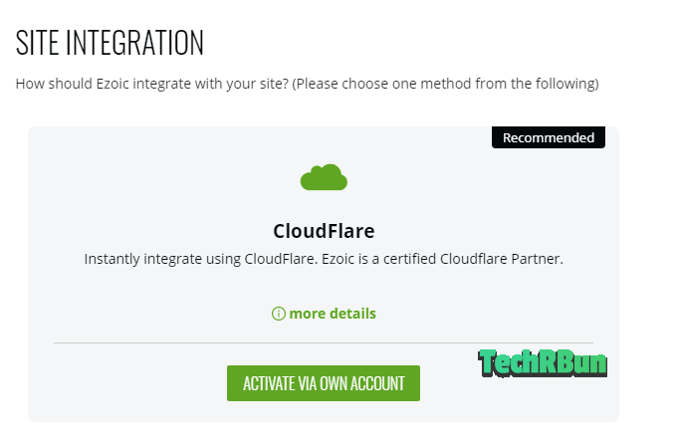676x446 pixels.
Task: Click the 'Site Integration' page title
Action: point(110,43)
